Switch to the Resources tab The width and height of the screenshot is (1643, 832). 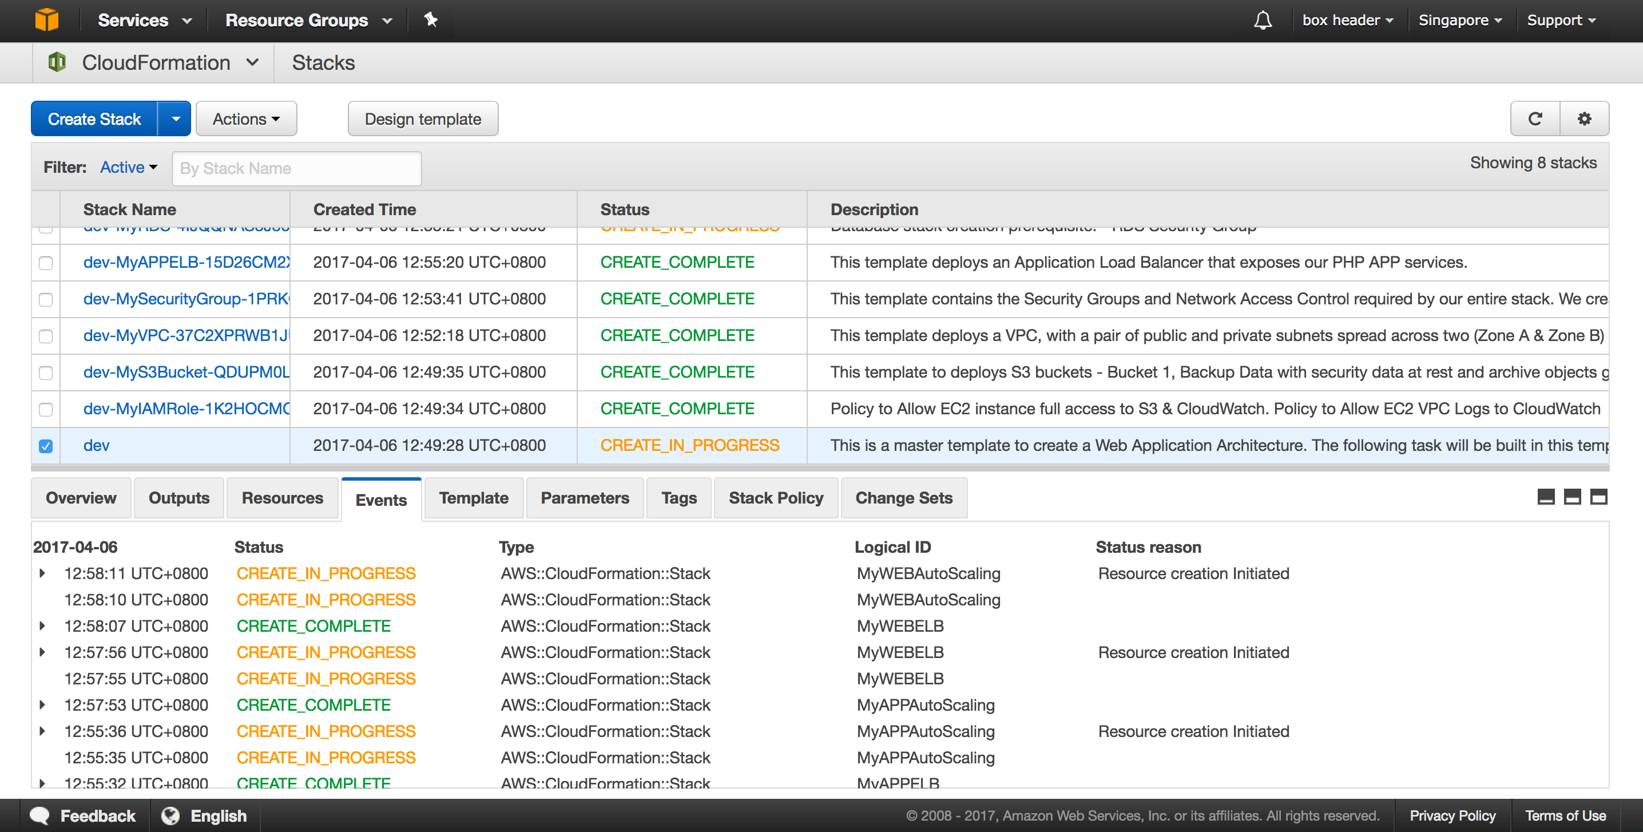coord(282,498)
